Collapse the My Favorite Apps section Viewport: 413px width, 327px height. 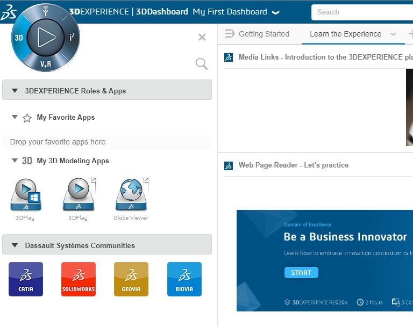(x=15, y=117)
